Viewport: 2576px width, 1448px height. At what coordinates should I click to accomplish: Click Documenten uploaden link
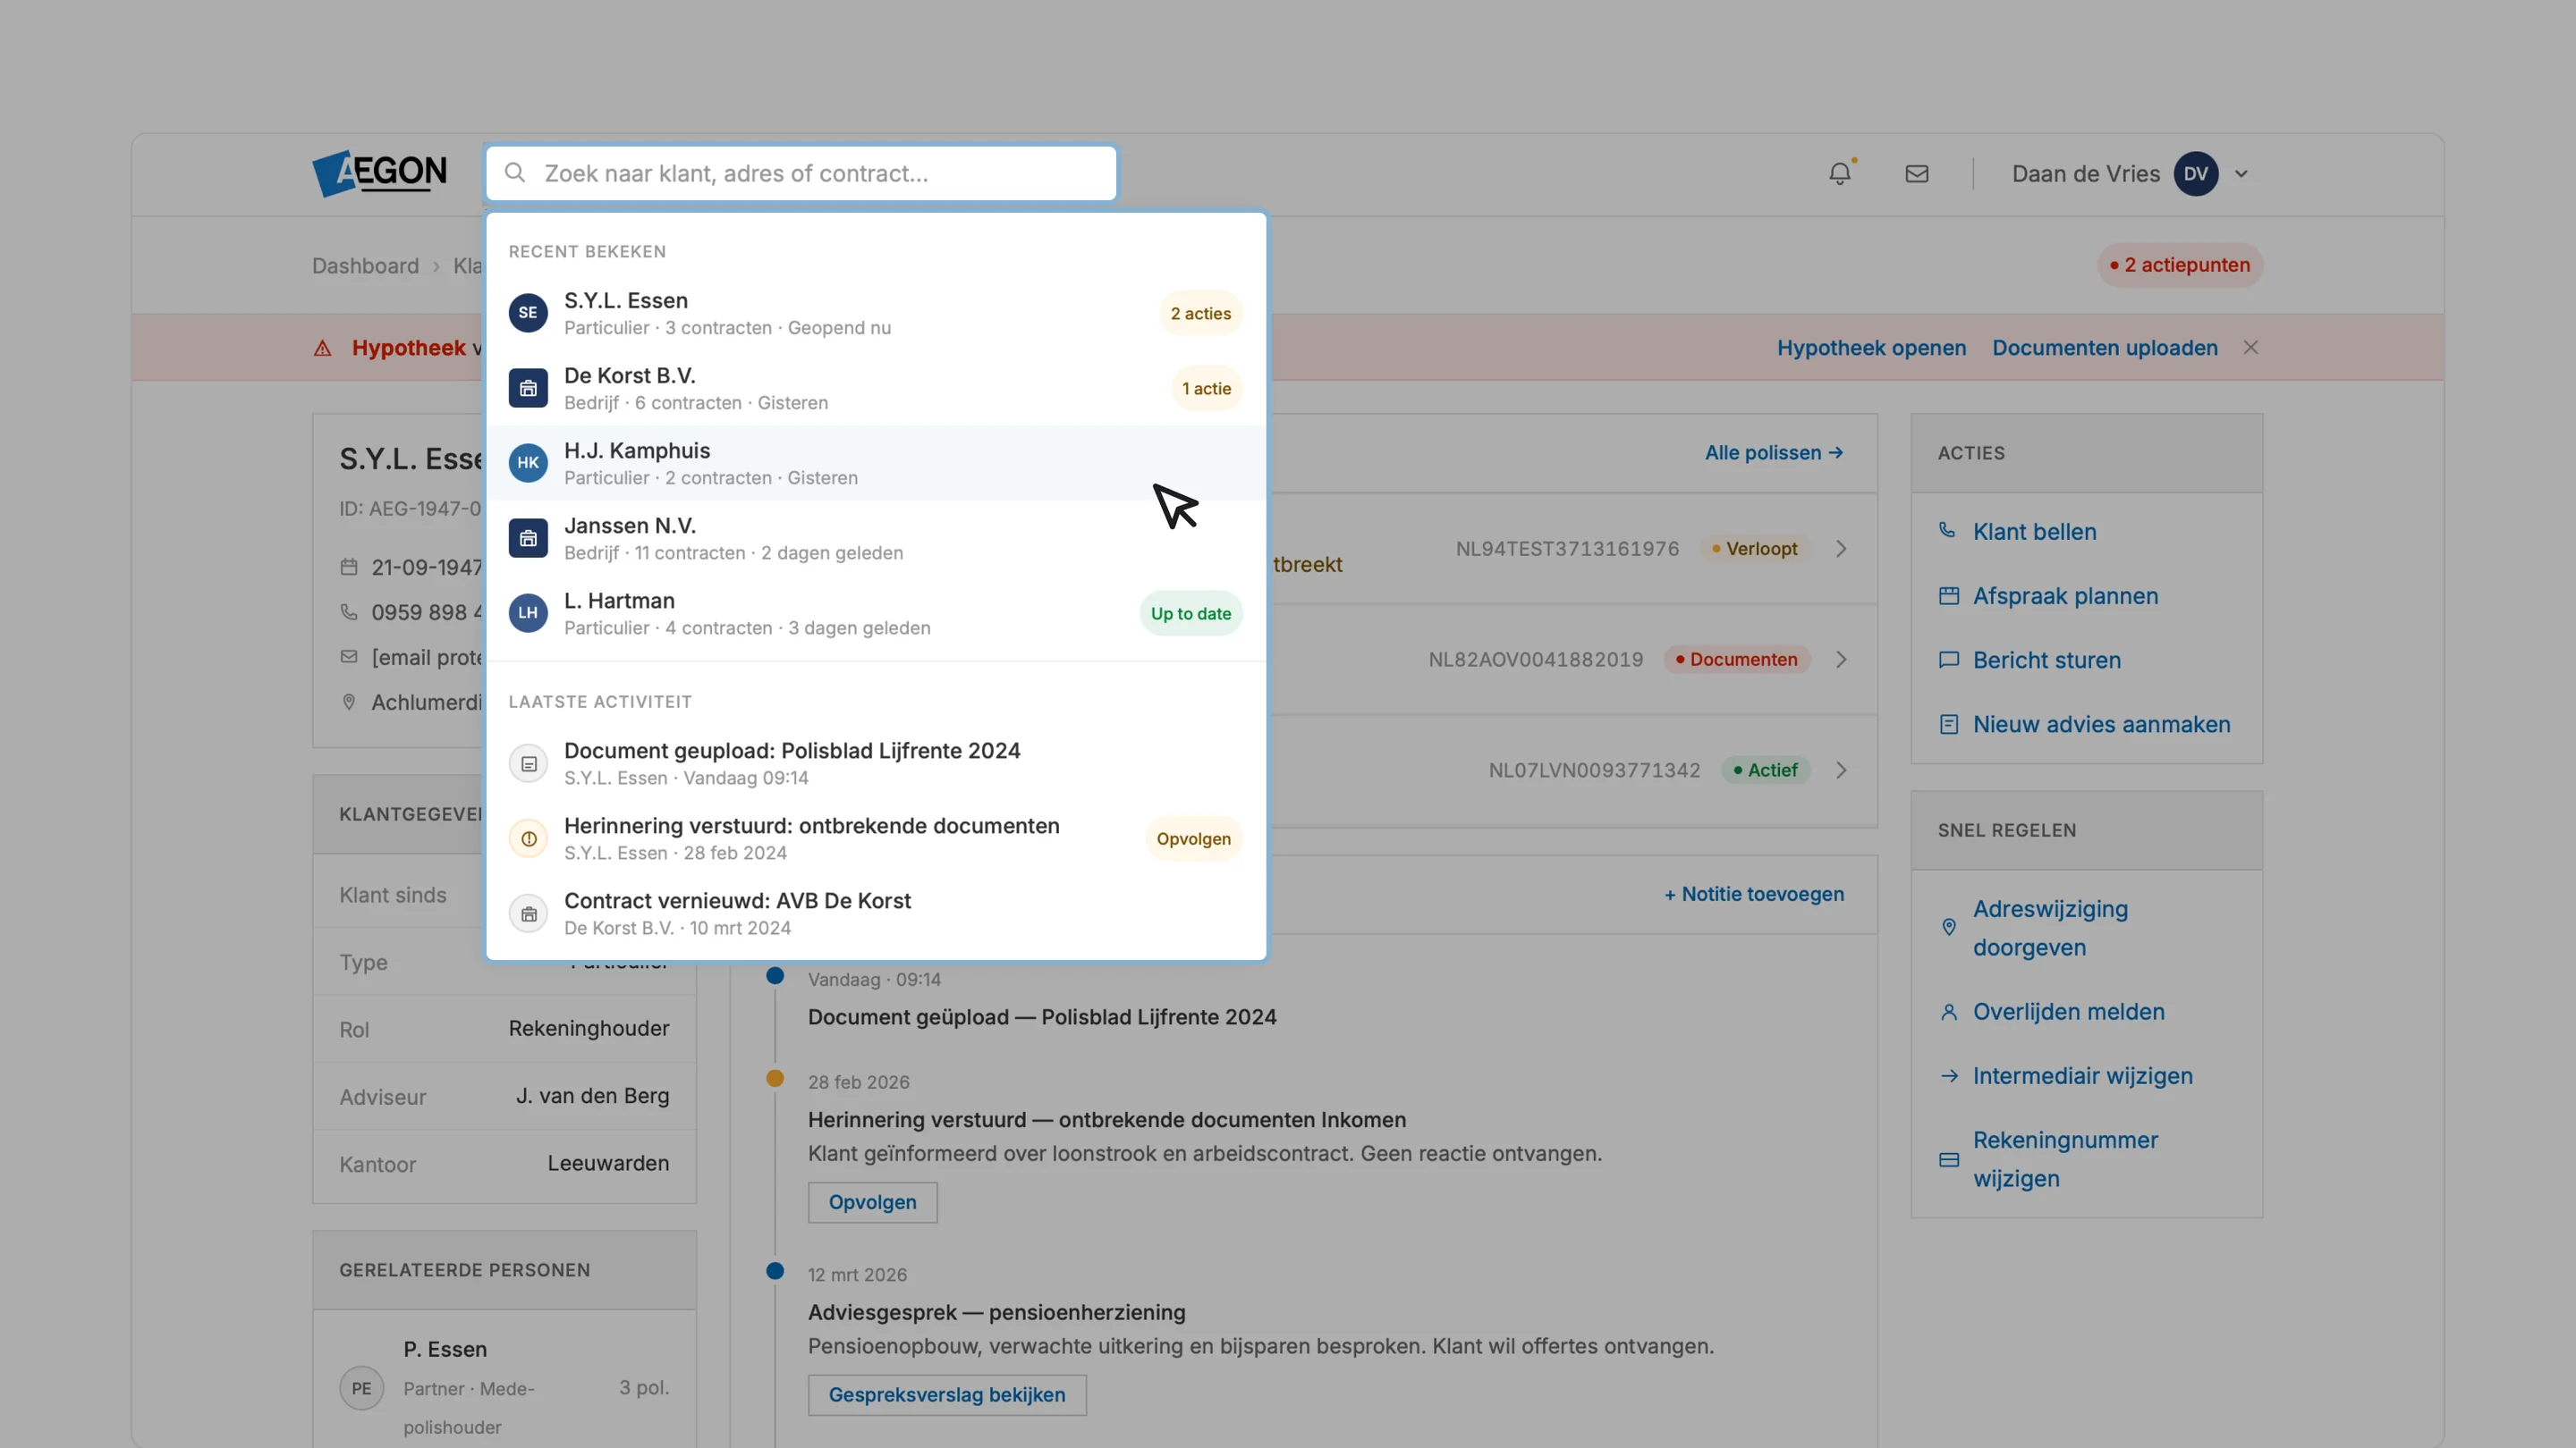point(2105,348)
